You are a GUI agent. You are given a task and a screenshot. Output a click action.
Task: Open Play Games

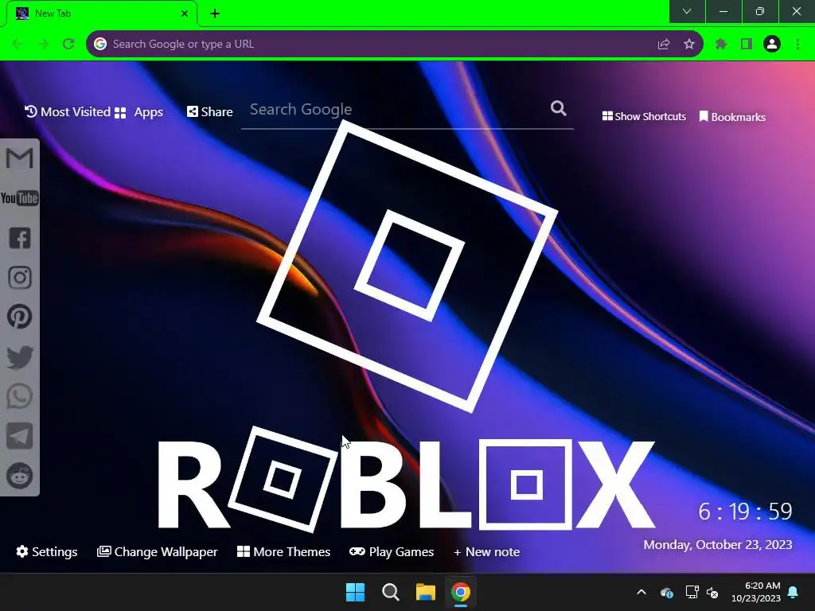point(392,552)
